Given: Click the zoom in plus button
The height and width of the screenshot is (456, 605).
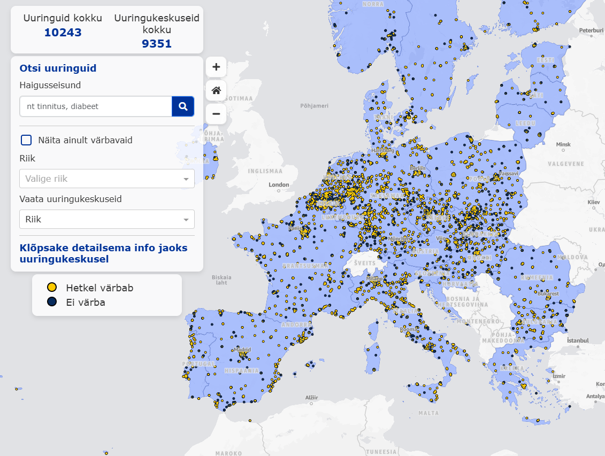Looking at the screenshot, I should tap(216, 67).
